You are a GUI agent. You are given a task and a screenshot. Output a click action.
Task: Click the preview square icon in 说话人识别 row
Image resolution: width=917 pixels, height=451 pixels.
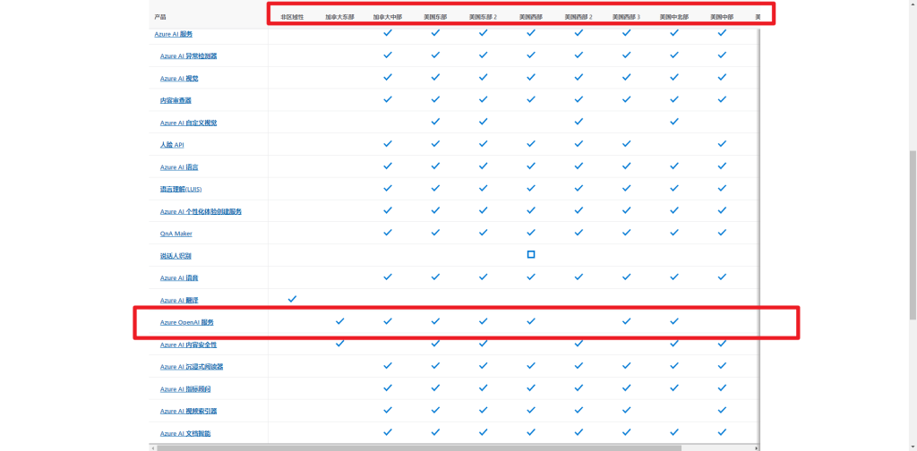click(x=531, y=255)
